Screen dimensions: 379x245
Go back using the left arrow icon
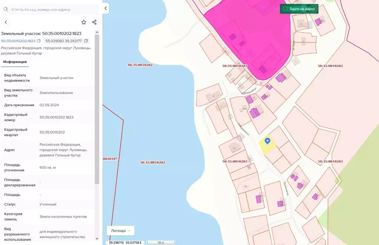tap(6, 22)
